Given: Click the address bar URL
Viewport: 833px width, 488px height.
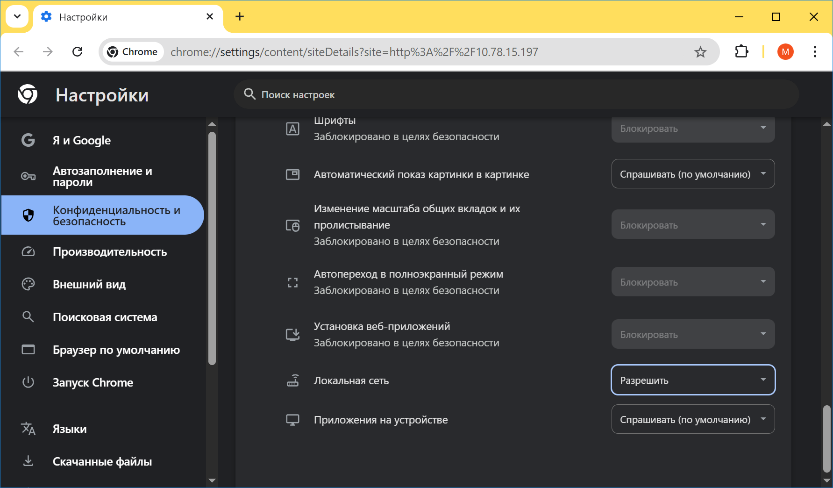Looking at the screenshot, I should 354,52.
